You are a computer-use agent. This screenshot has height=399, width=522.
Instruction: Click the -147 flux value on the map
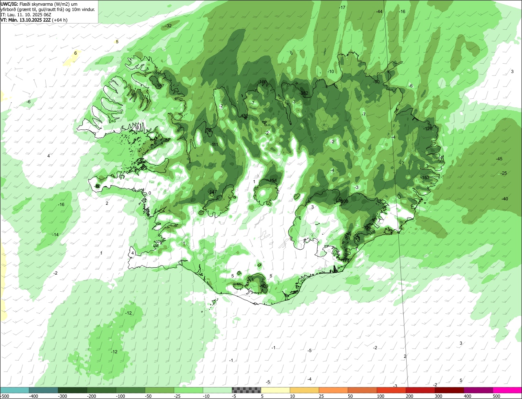pyautogui.click(x=212, y=192)
